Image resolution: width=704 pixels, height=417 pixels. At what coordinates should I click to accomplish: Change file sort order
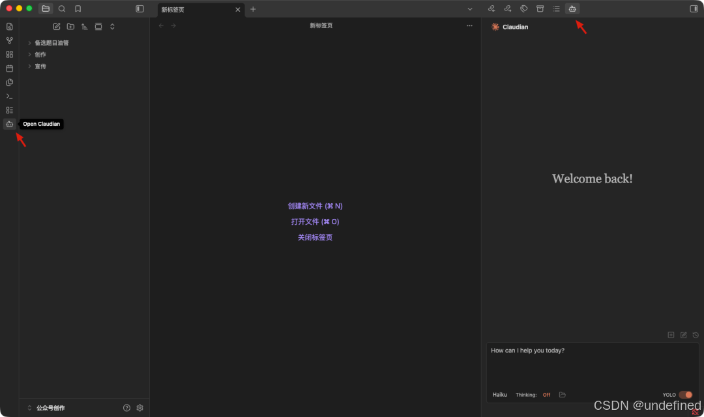pos(84,27)
